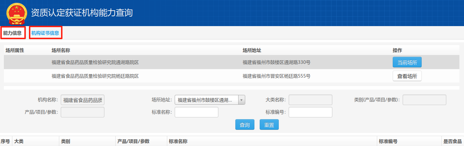Screen dimensions: 464x146
Task: Click the 场所属性 column header
Action: point(15,50)
